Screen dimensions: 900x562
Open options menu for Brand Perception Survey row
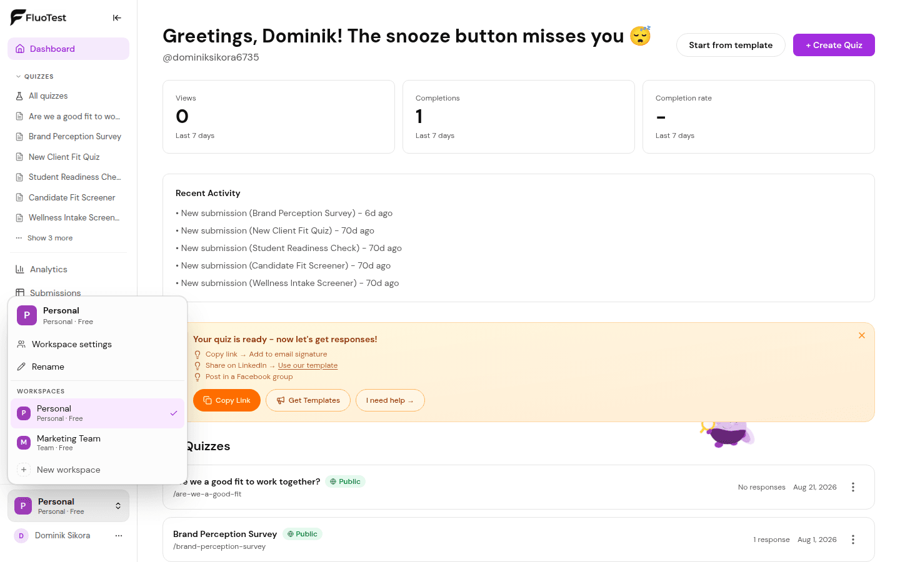tap(853, 540)
